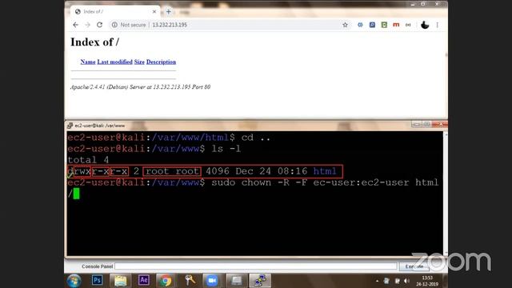This screenshot has height=288, width=512.
Task: Click the Chrome forward arrow
Action: [87, 25]
